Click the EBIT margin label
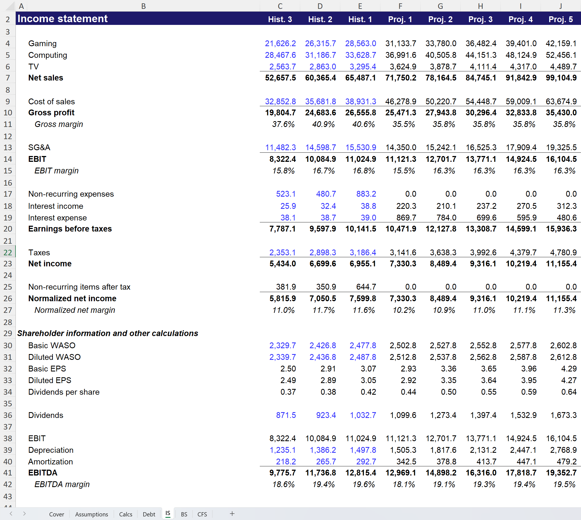Image resolution: width=581 pixels, height=520 pixels. pos(57,171)
